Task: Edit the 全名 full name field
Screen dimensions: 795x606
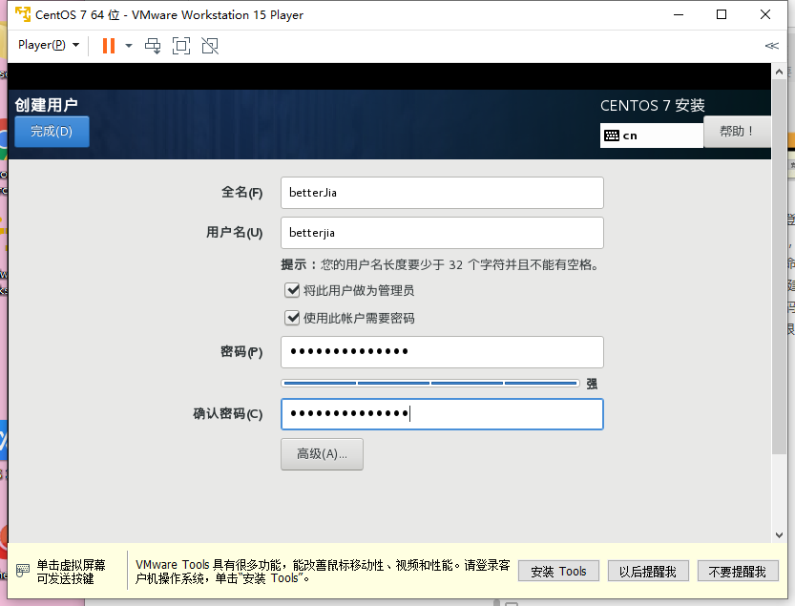Action: tap(442, 193)
